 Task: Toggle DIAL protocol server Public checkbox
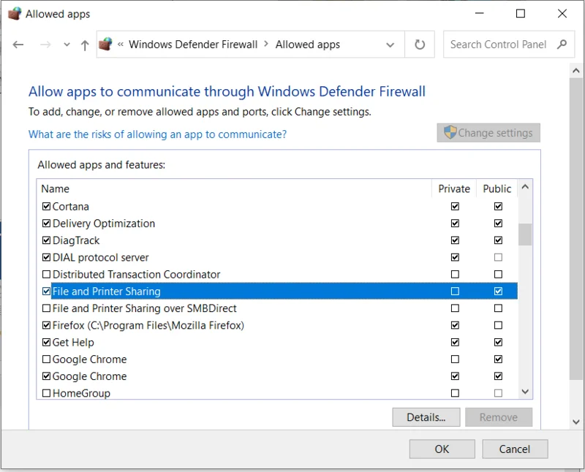[498, 257]
